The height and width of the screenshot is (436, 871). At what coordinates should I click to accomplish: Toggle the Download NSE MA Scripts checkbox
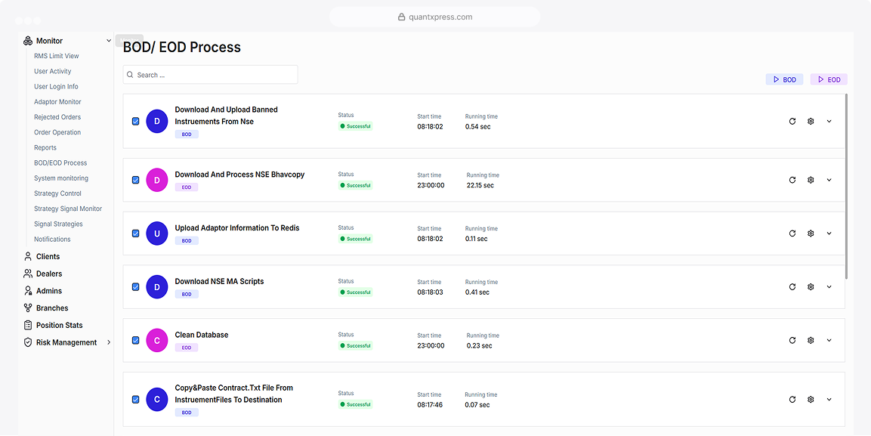[135, 287]
